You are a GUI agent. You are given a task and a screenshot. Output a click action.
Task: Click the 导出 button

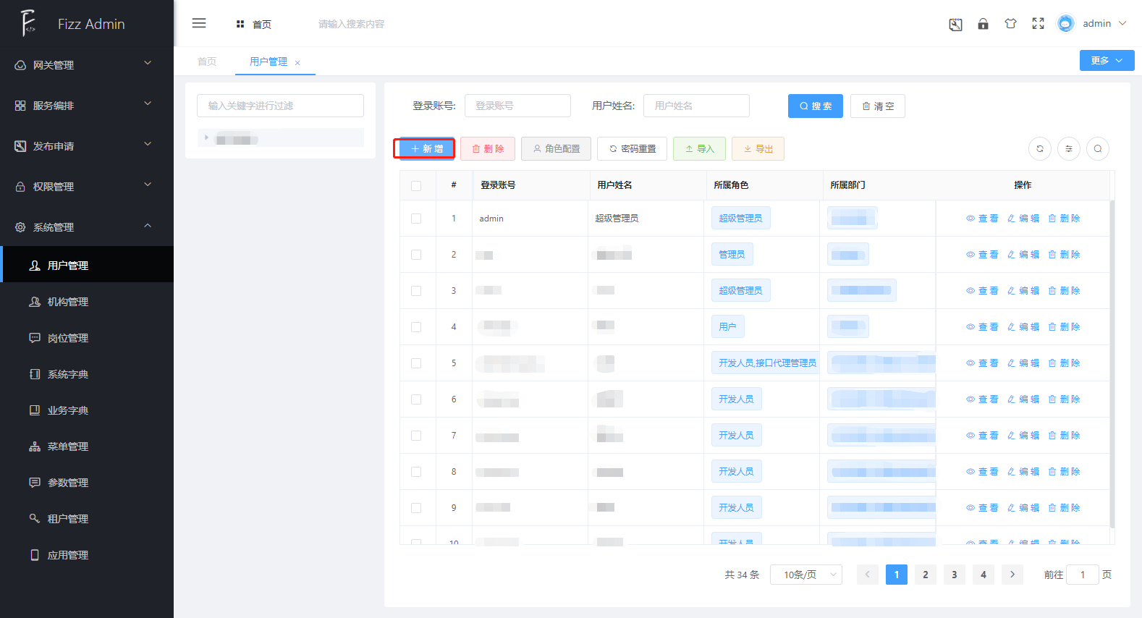pyautogui.click(x=758, y=148)
